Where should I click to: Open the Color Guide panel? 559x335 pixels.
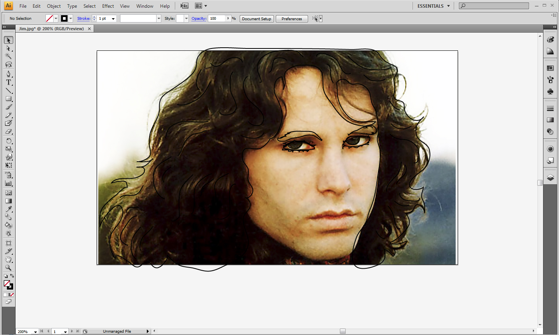click(550, 51)
